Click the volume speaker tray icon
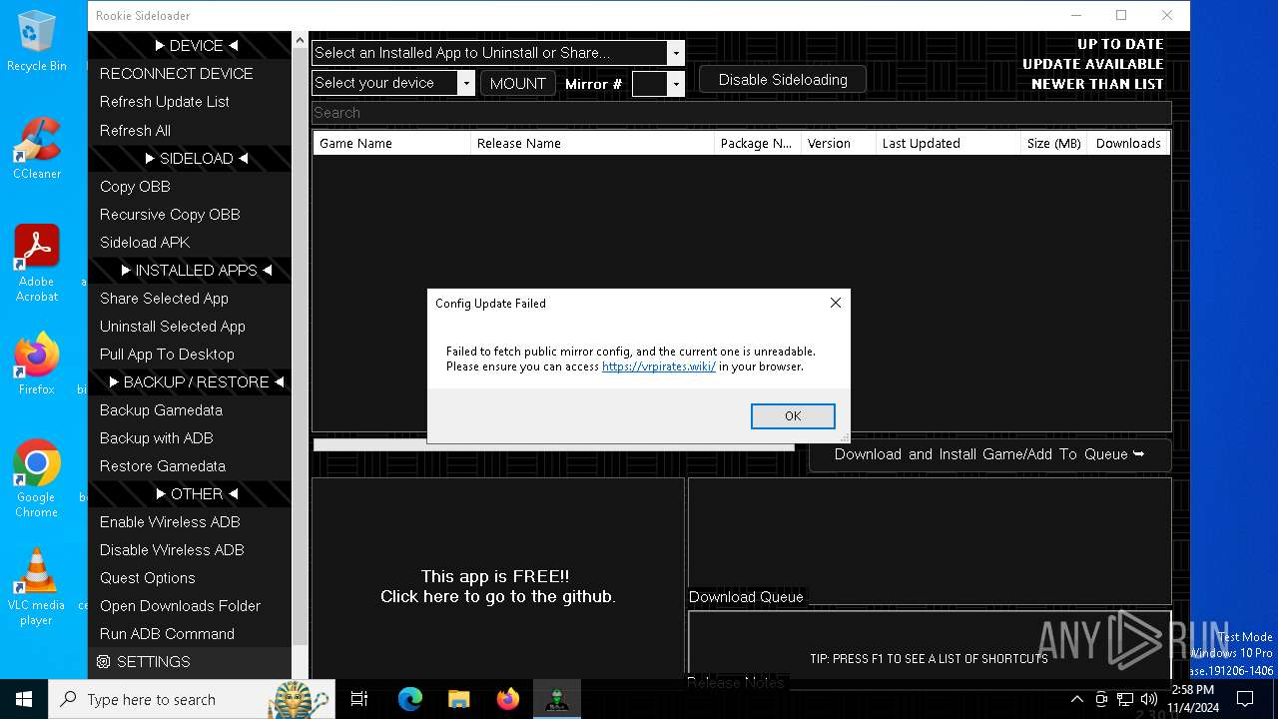This screenshot has height=719, width=1278. click(1149, 699)
